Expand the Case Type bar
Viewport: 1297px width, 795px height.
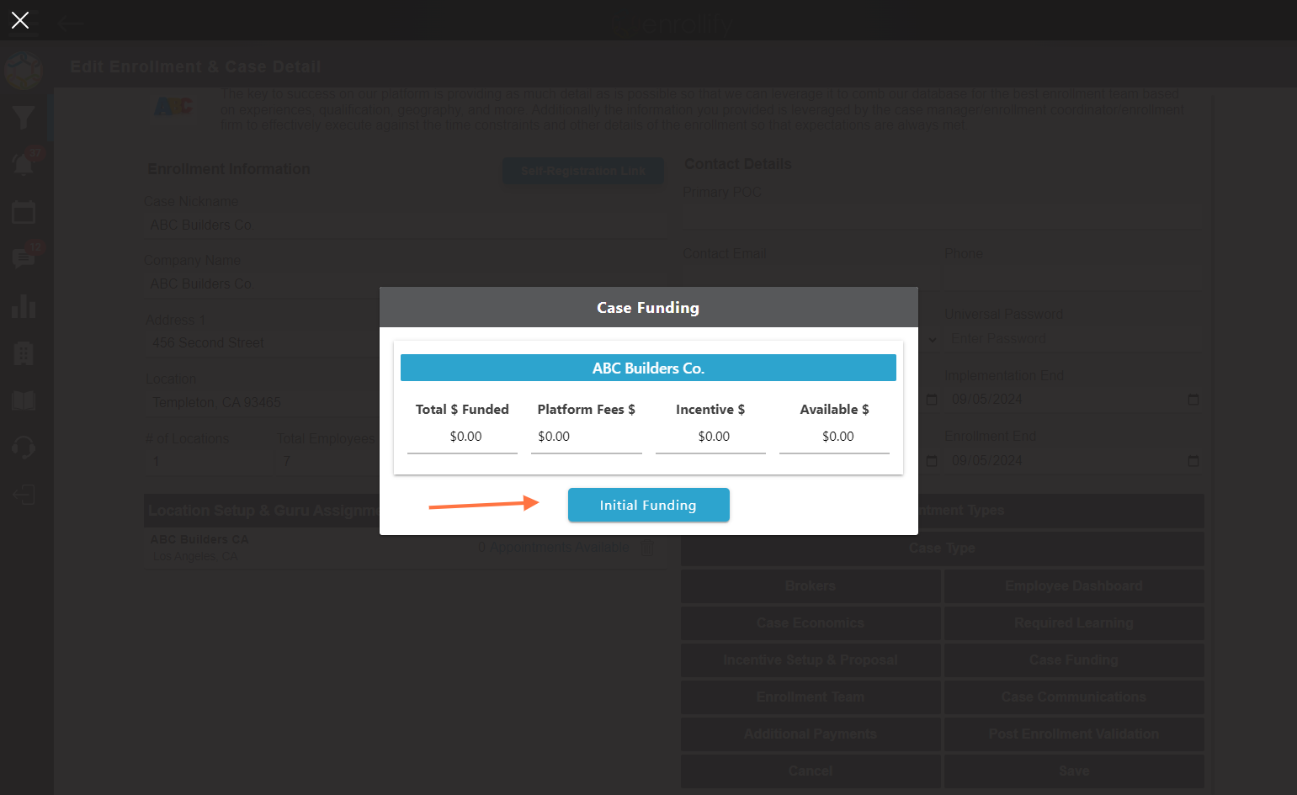tap(943, 548)
